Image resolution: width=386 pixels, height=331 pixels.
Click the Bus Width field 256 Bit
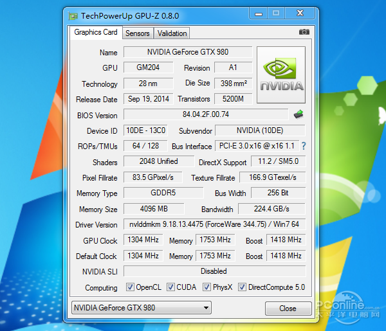[278, 193]
